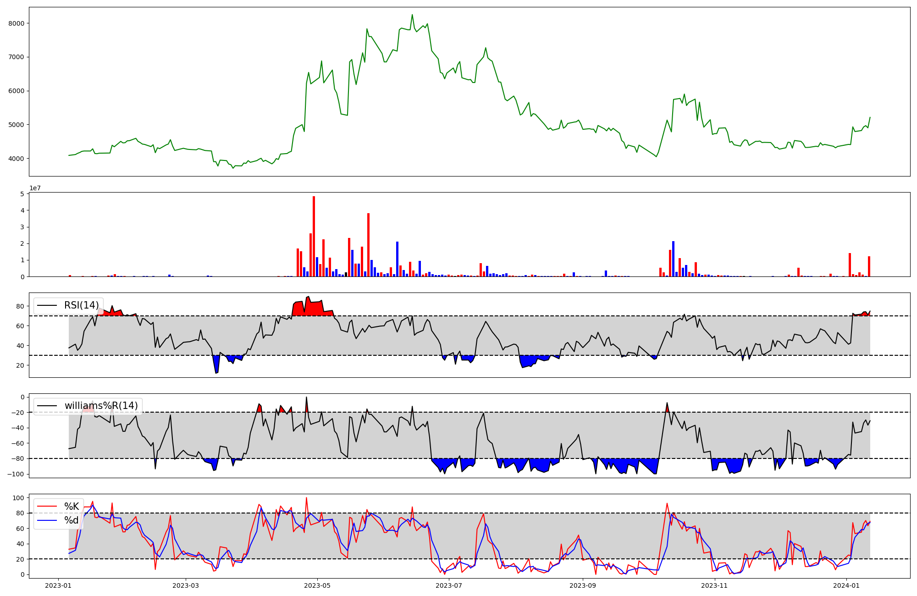Click the blue line sample beside %d
This screenshot has width=917, height=596.
(47, 520)
